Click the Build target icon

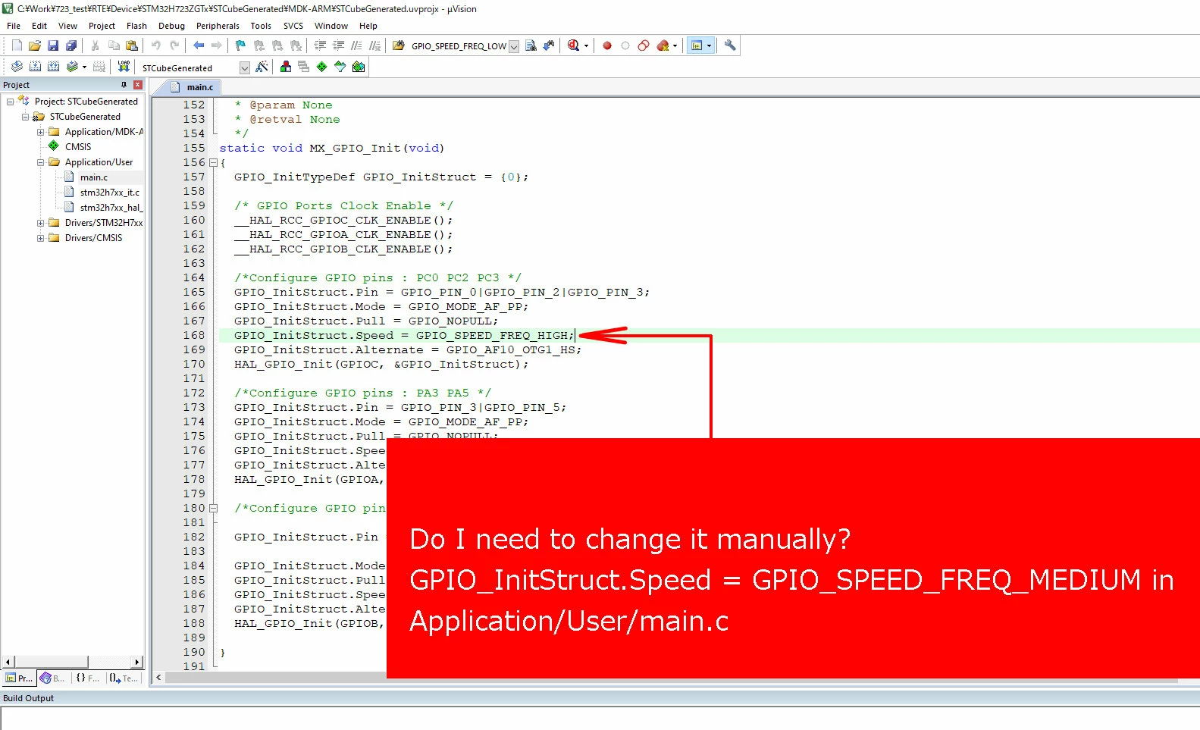click(35, 67)
